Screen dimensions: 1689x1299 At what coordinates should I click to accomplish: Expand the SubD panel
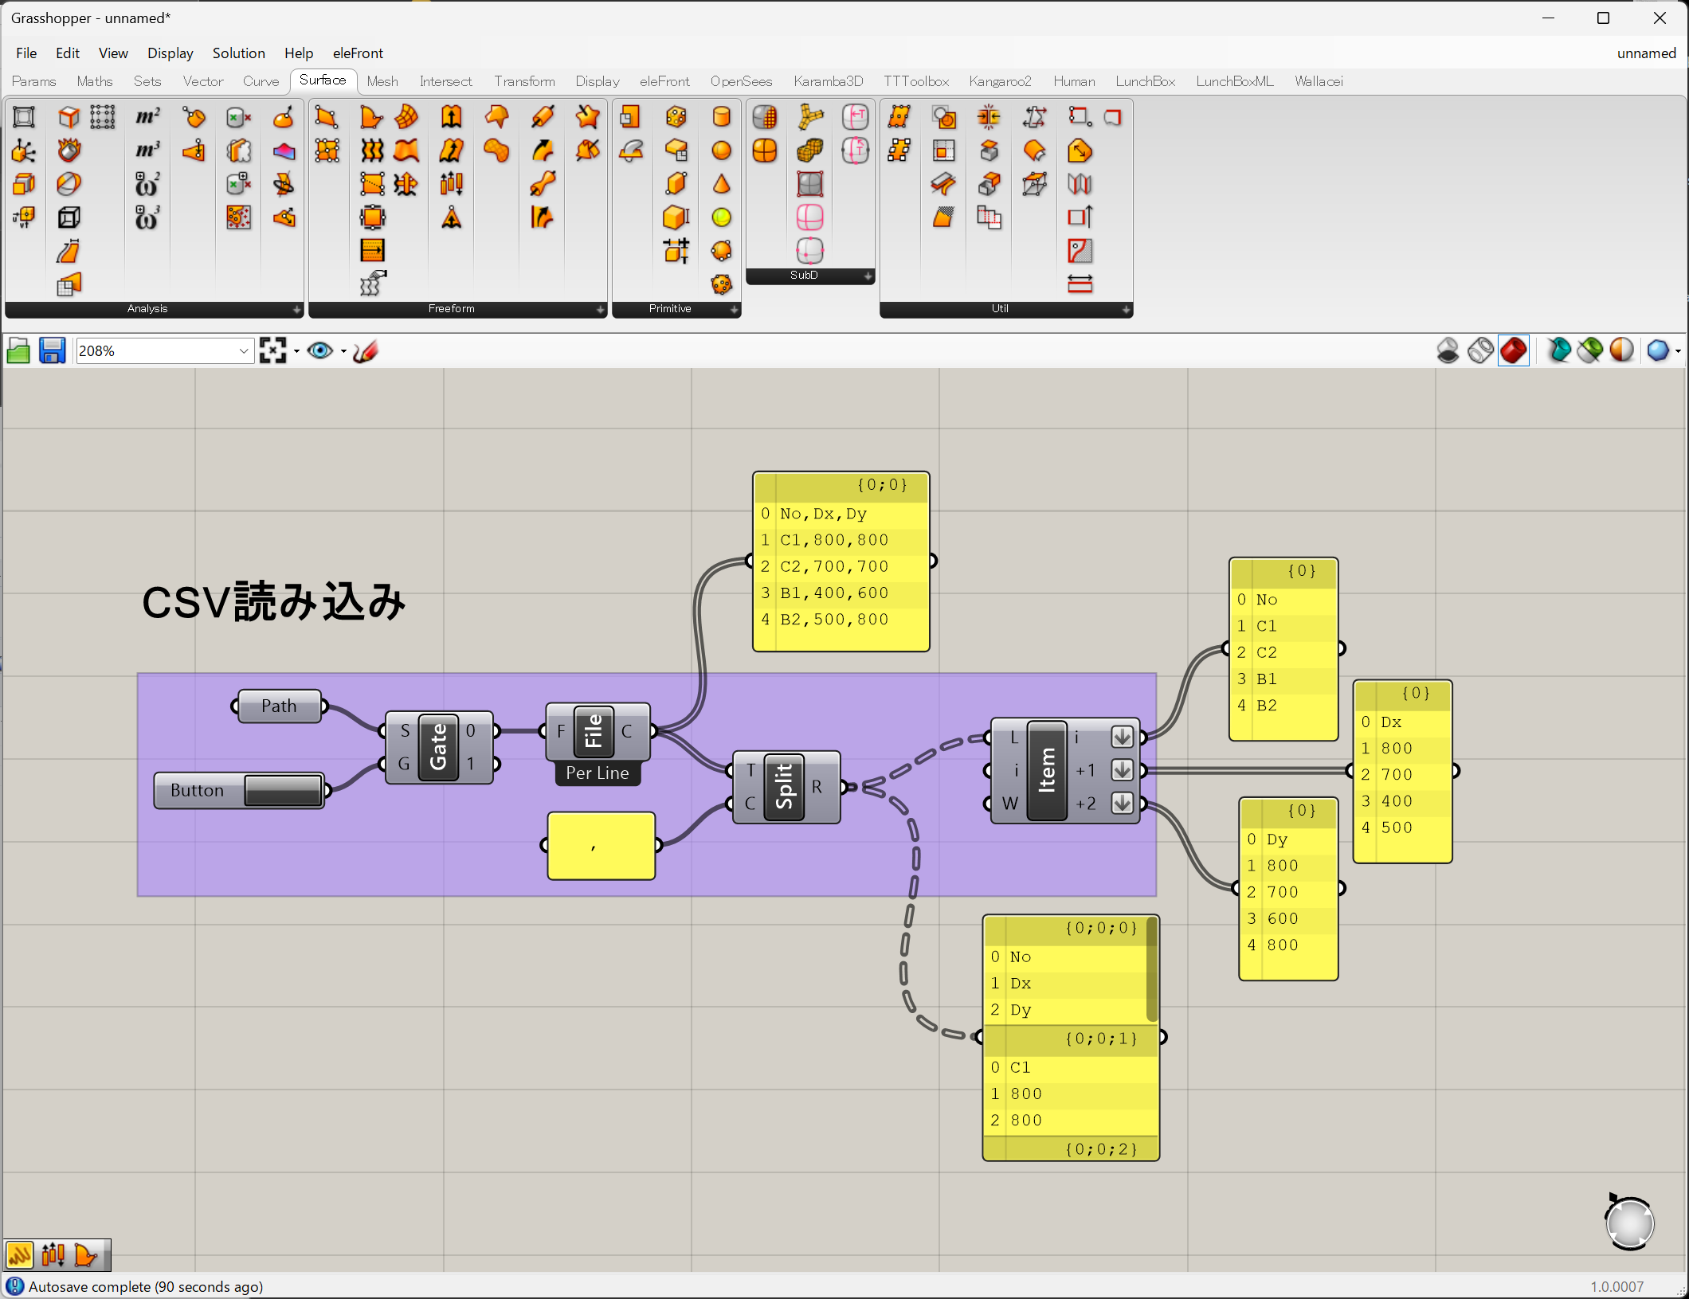coord(868,276)
